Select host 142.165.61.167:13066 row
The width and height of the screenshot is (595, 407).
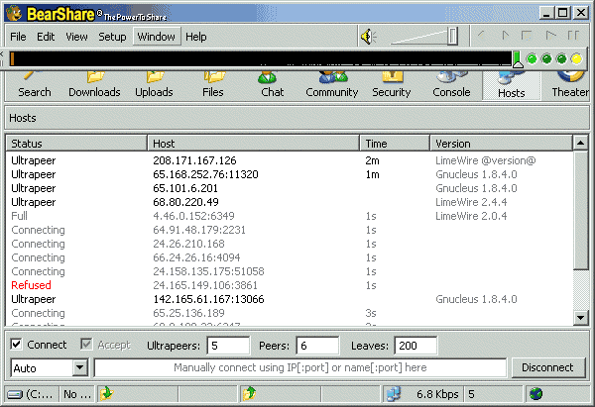(x=290, y=299)
